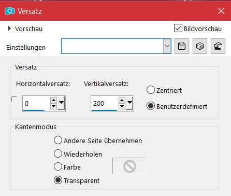The image size is (231, 196).
Task: Increase the Horizontalversatz value with up arrow
Action: tap(53, 101)
